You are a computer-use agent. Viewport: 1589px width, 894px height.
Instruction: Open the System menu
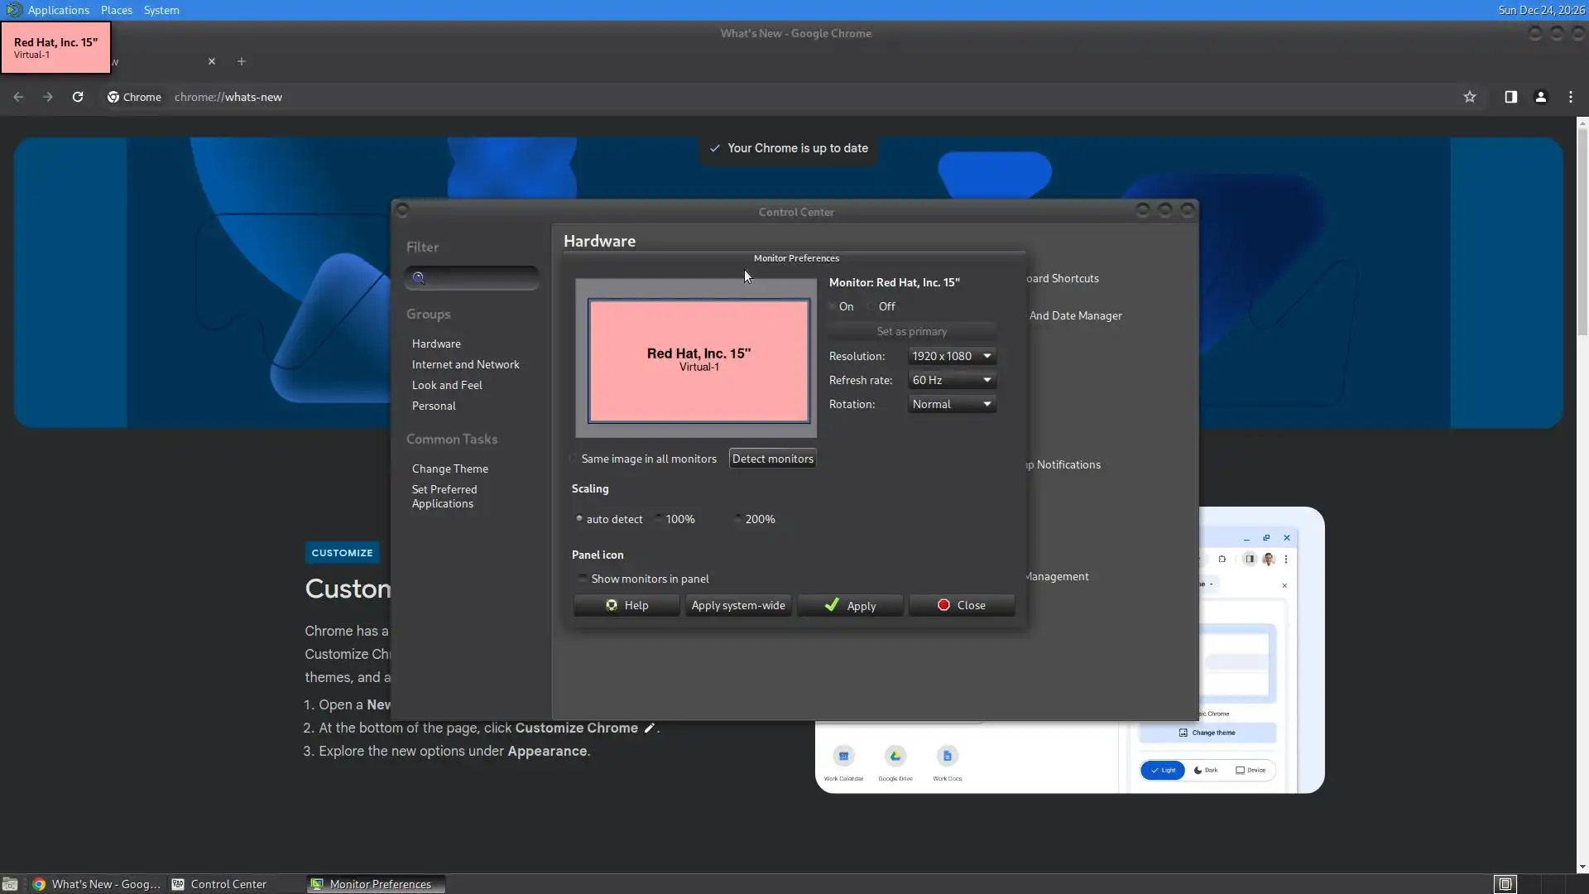(x=161, y=10)
